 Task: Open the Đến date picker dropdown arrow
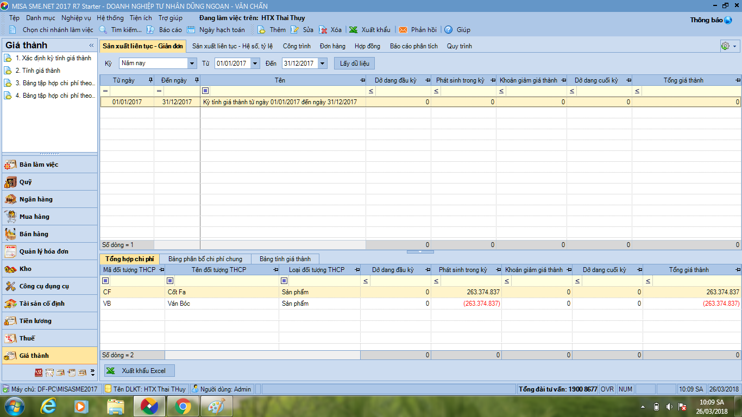323,64
